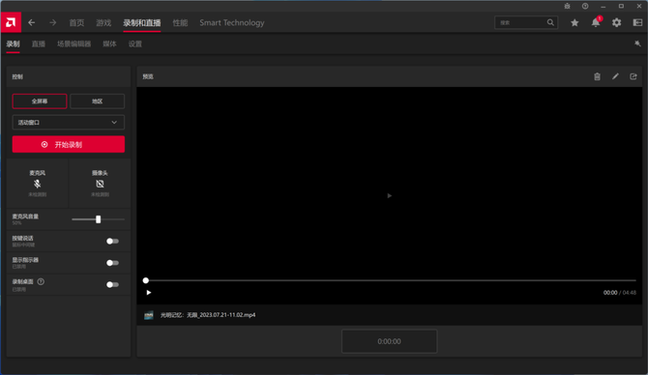Click the disabled camera icon

pos(100,184)
